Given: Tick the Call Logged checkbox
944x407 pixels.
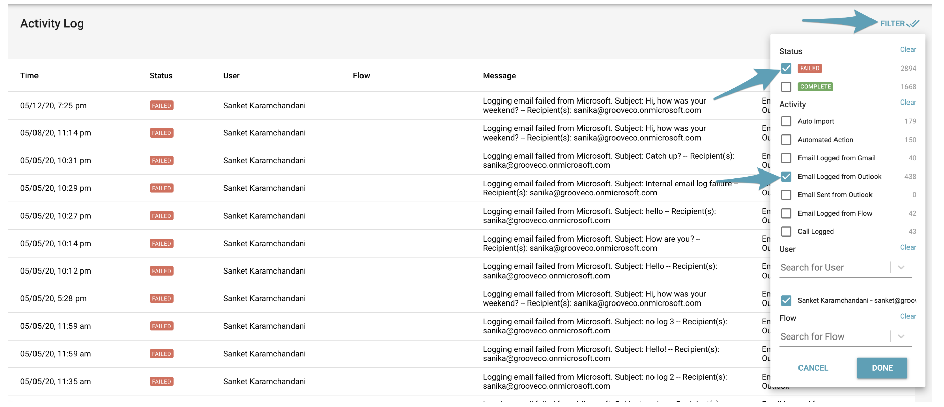Looking at the screenshot, I should tap(786, 231).
